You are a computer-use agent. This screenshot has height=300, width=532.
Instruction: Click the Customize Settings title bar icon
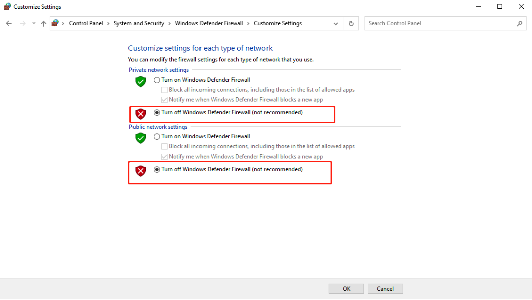click(7, 7)
